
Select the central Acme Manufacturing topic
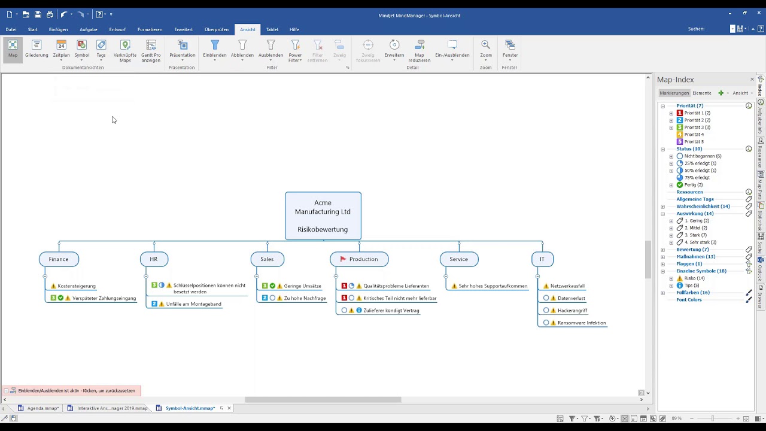pyautogui.click(x=323, y=215)
